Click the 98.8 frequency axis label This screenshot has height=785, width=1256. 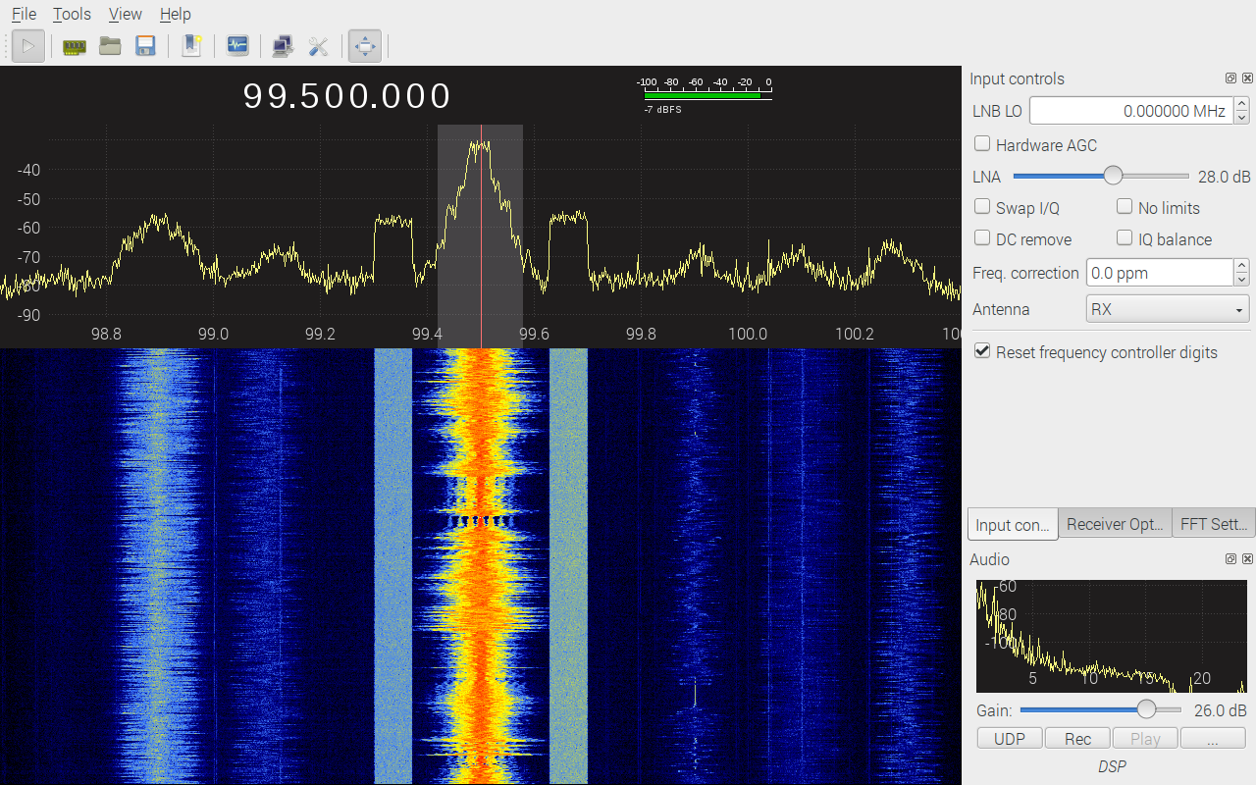(x=106, y=334)
